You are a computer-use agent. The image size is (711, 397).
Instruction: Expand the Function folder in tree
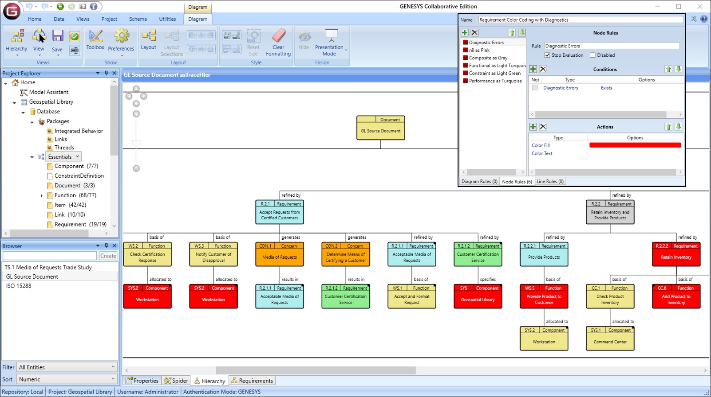pos(42,195)
